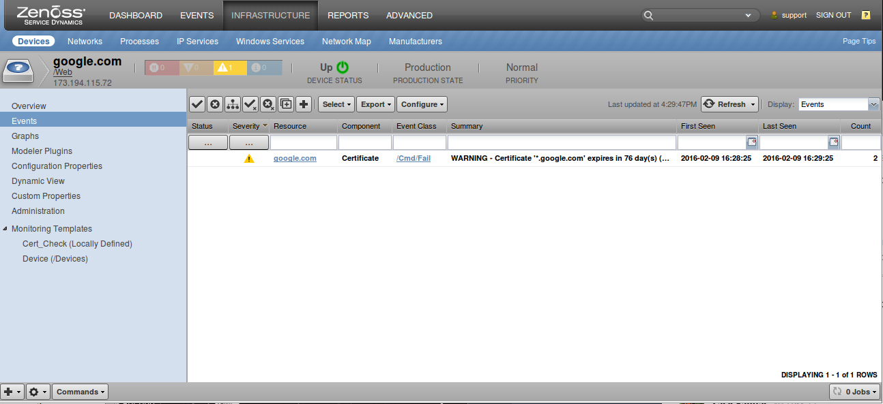The height and width of the screenshot is (404, 883).
Task: Open the Display combo box arrow
Action: click(873, 104)
